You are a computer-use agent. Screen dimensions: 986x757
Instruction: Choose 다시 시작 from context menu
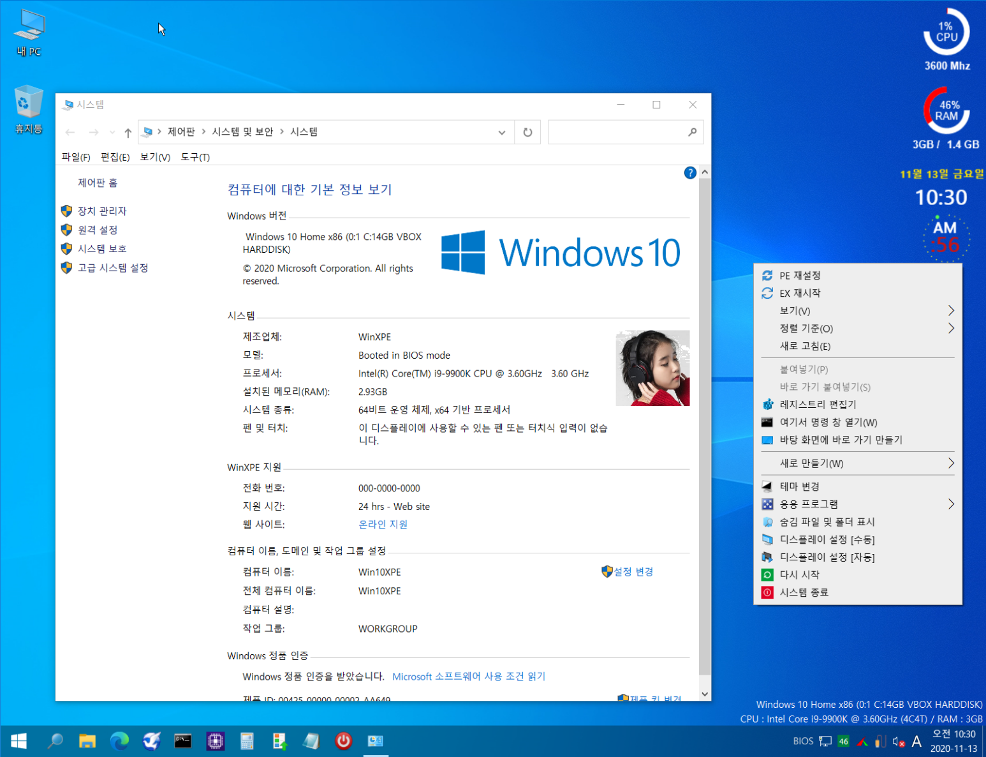[858, 574]
